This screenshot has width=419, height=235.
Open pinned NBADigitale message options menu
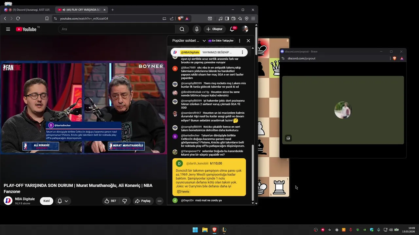pyautogui.click(x=242, y=52)
